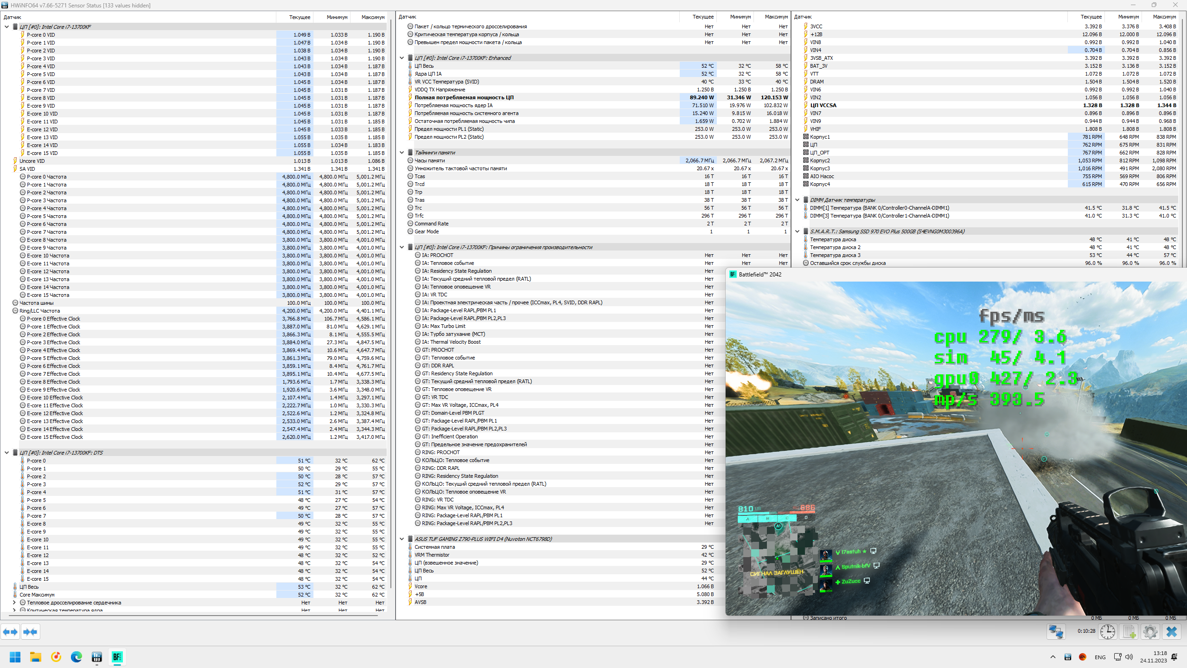Expand Тепловое дросселирование сердечника row
This screenshot has height=668, width=1187.
[14, 603]
